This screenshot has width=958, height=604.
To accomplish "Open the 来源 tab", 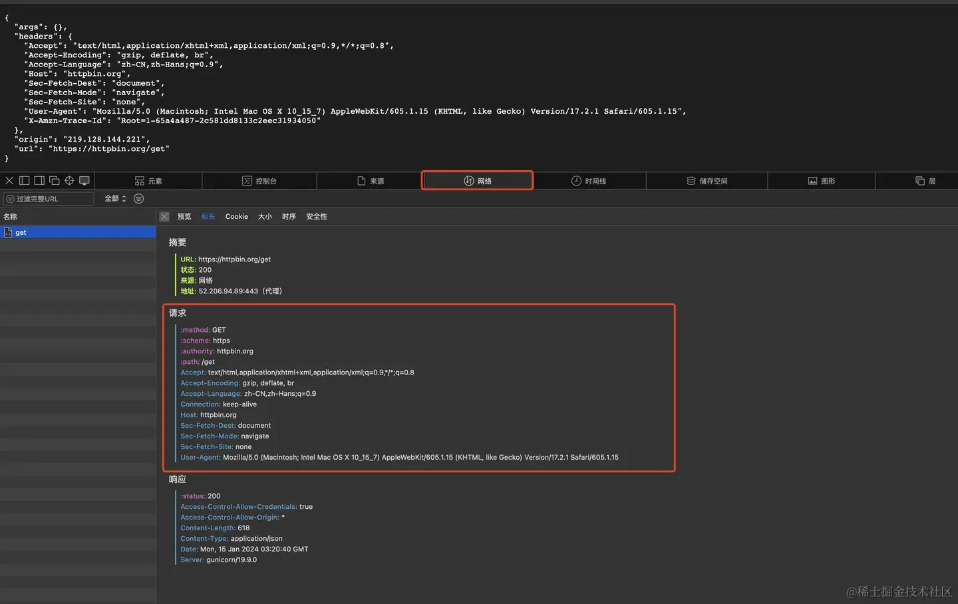I will [x=371, y=181].
